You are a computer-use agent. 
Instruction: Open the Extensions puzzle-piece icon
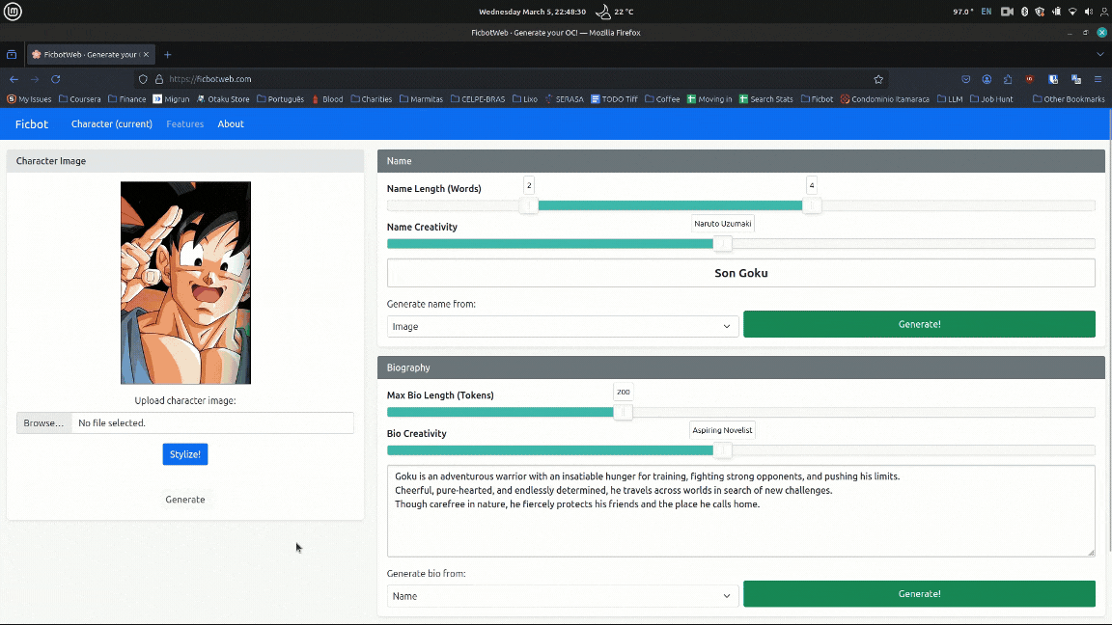[x=1008, y=79]
